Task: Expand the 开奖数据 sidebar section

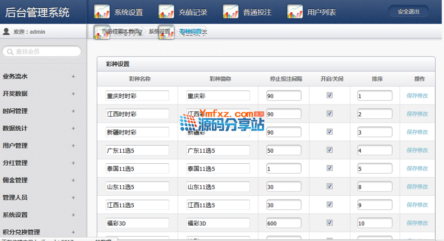Action: tap(73, 94)
